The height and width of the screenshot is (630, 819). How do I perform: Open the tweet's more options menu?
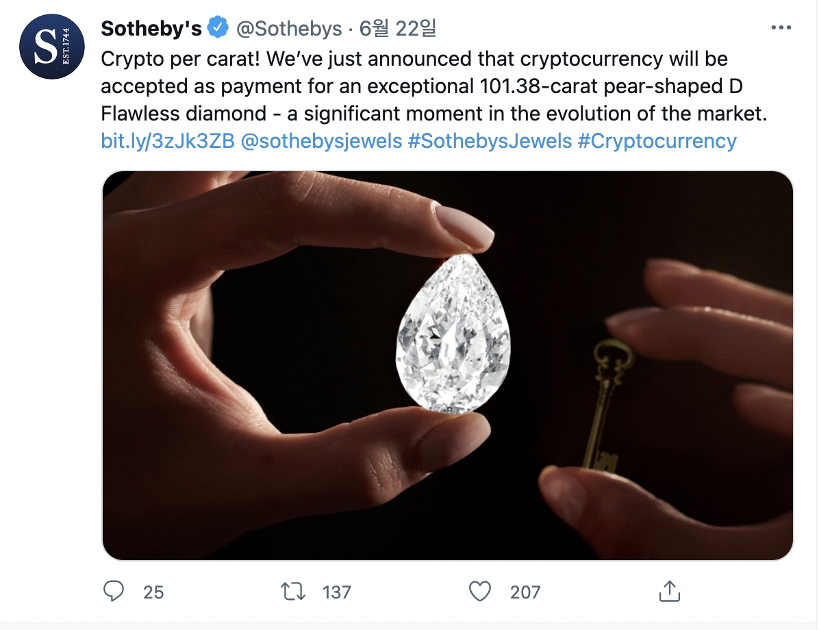pyautogui.click(x=781, y=28)
